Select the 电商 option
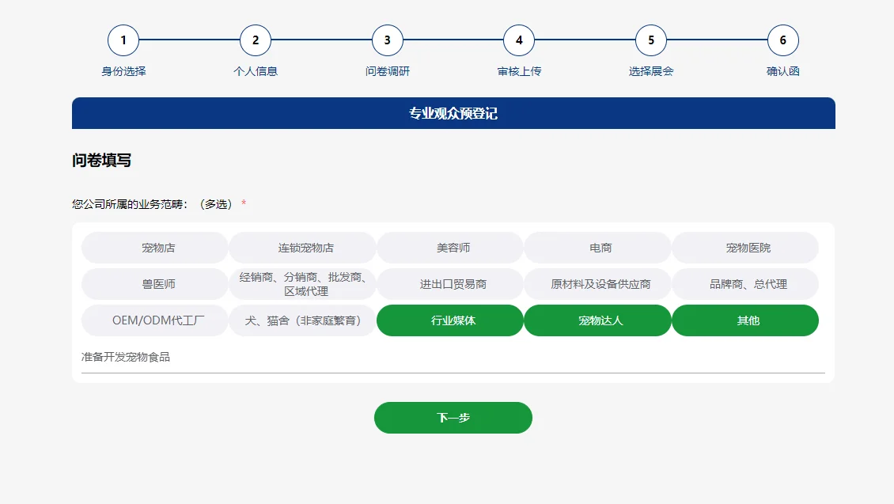This screenshot has height=504, width=894. click(597, 247)
